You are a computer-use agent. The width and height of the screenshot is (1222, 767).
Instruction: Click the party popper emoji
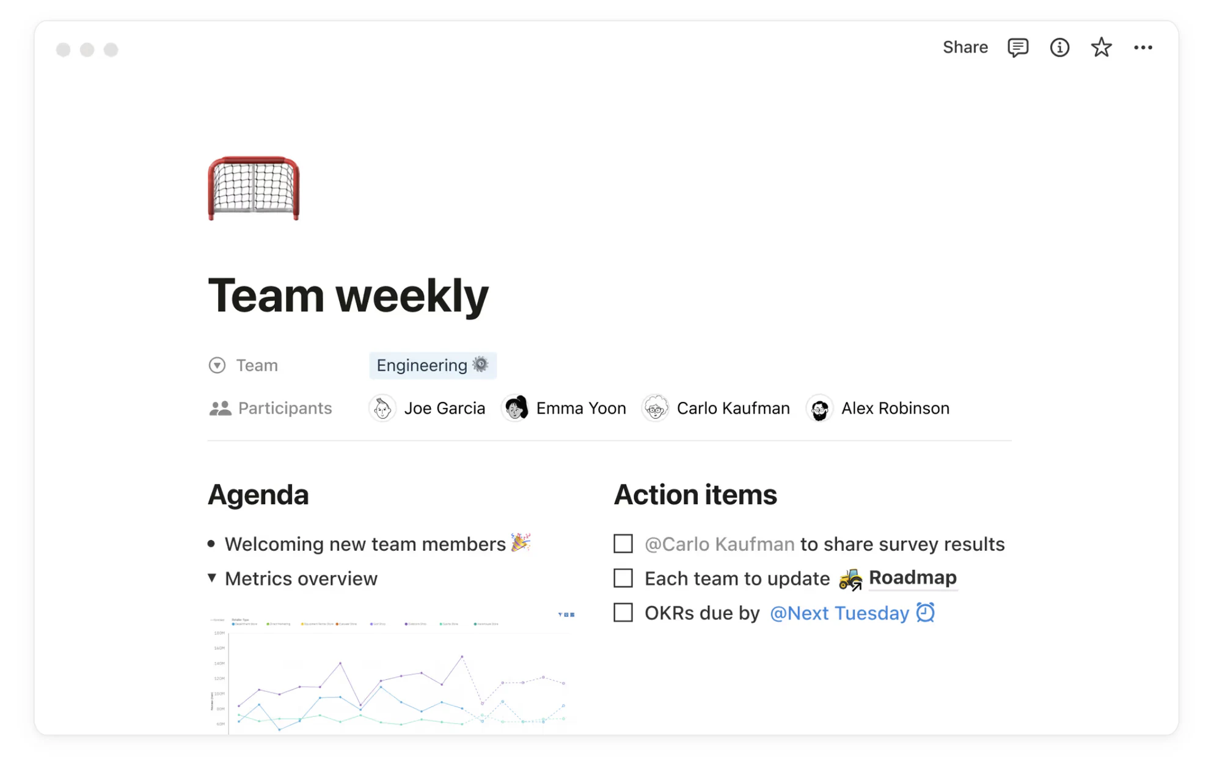point(521,542)
